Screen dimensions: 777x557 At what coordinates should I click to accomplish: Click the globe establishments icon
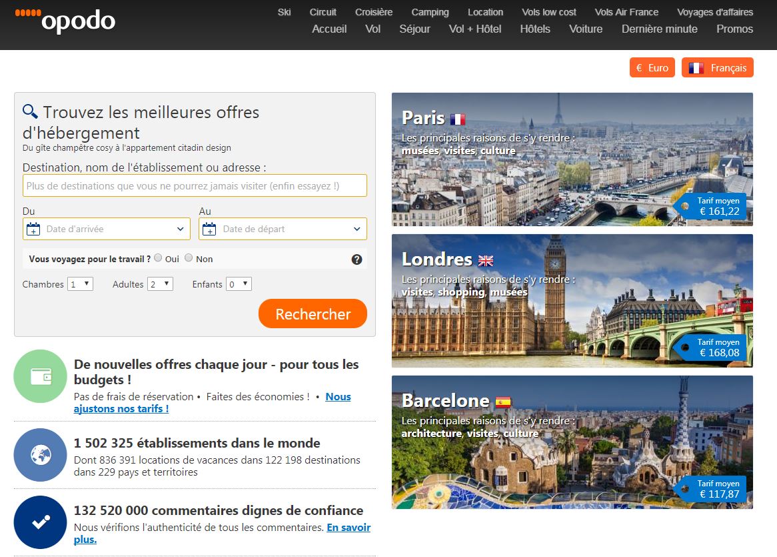pos(39,454)
